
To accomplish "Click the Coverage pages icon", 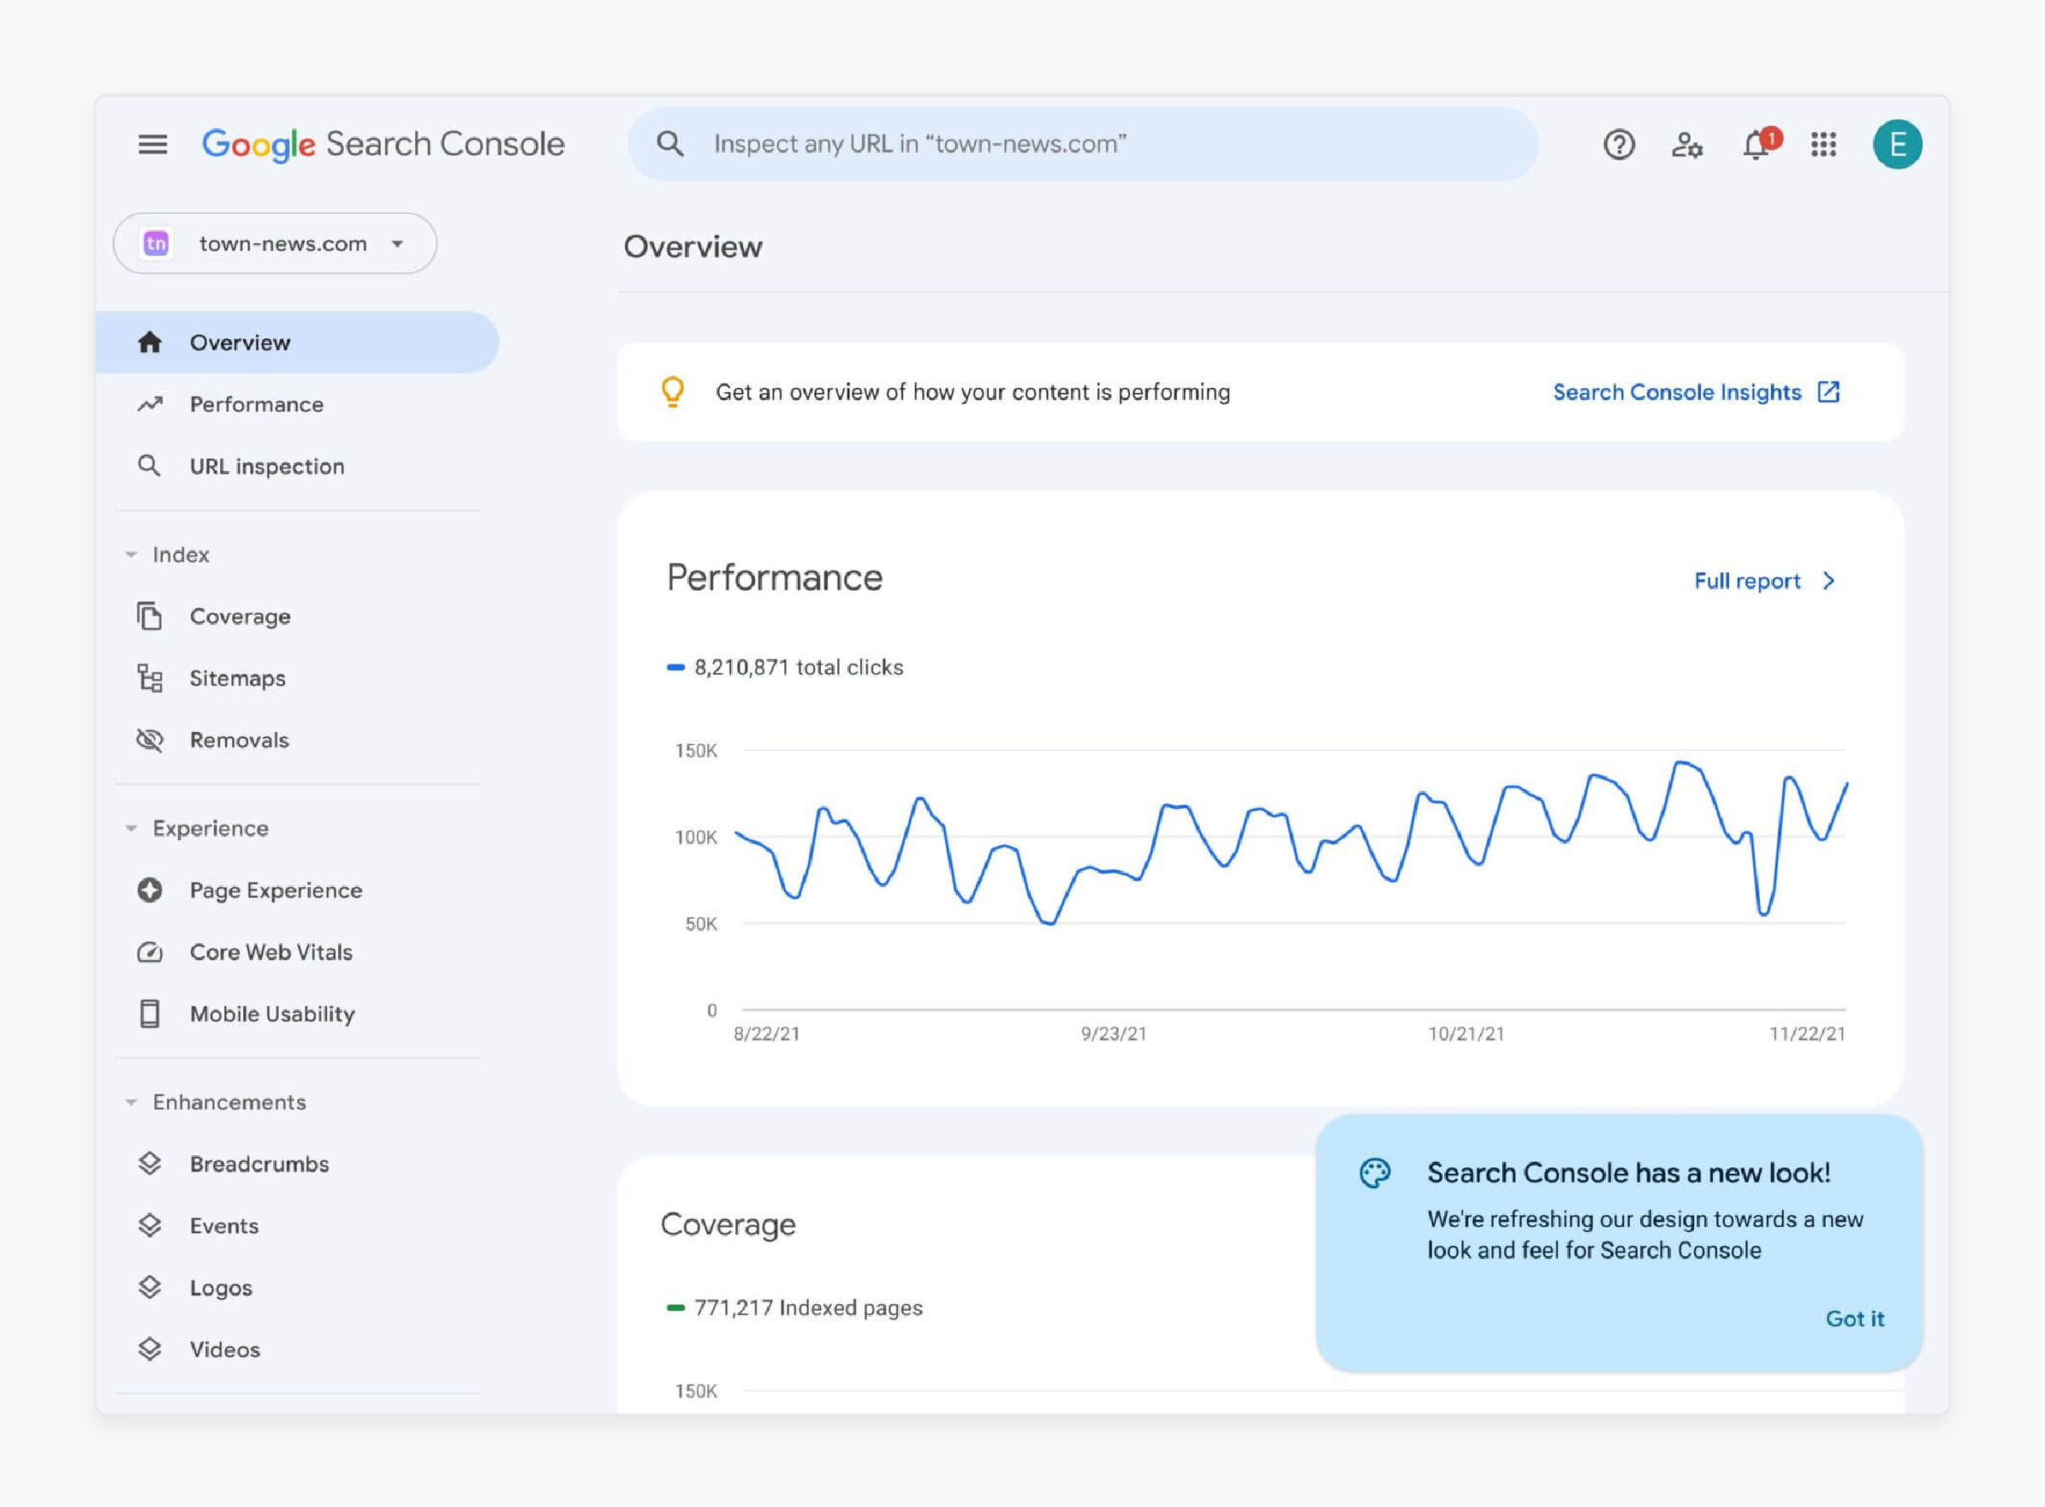I will tap(150, 616).
